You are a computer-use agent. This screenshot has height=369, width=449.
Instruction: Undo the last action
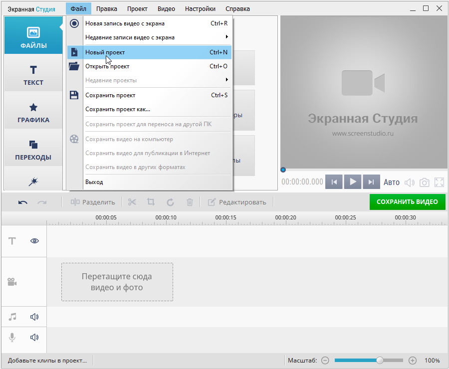pos(23,202)
